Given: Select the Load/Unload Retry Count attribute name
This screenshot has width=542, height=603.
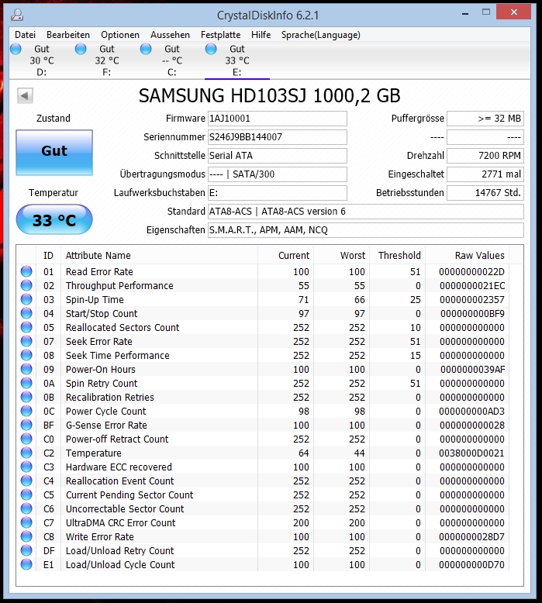Looking at the screenshot, I should (119, 551).
